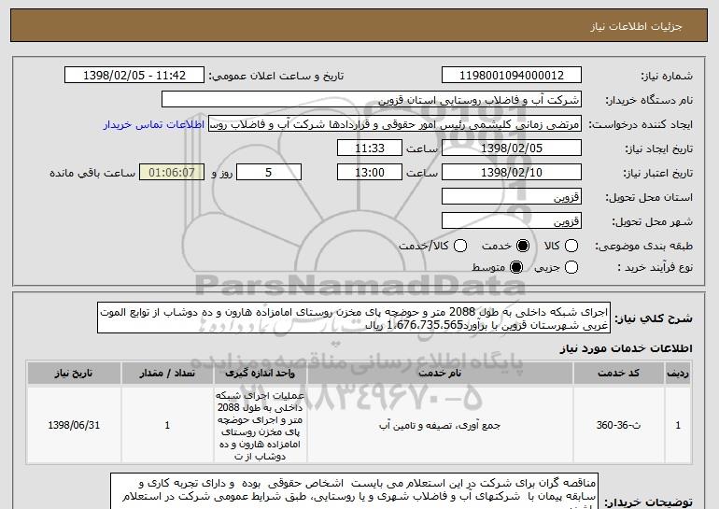Click the شهر محل تحویل label
The height and width of the screenshot is (509, 719).
coord(653,222)
